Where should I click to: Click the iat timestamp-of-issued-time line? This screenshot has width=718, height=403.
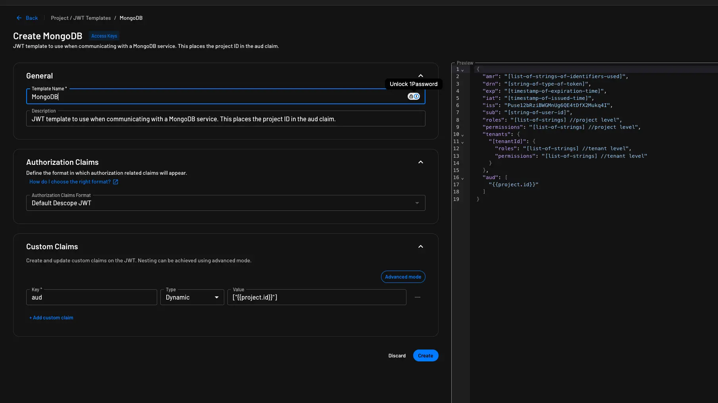538,98
